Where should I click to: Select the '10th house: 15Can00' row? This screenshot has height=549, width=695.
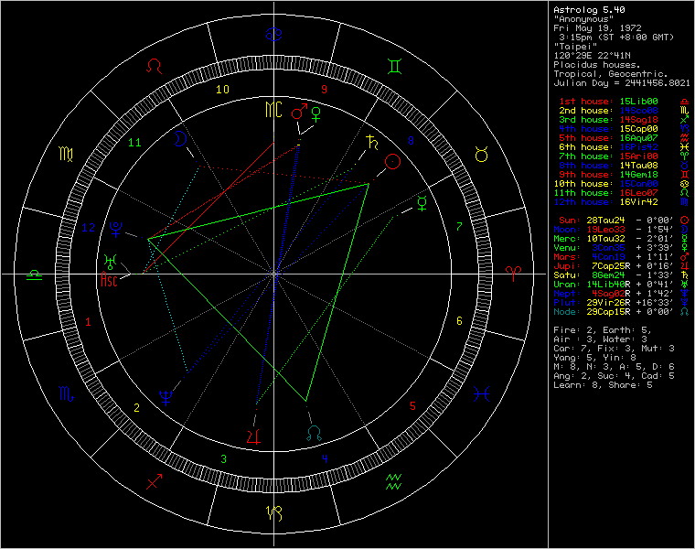[622, 184]
